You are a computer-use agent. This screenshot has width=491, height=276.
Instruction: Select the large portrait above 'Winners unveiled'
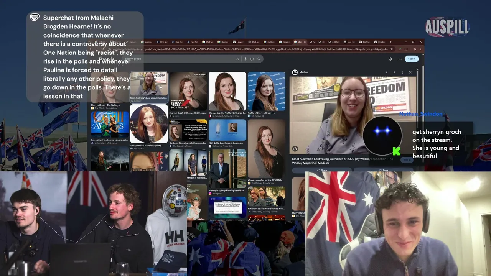[x=266, y=149]
